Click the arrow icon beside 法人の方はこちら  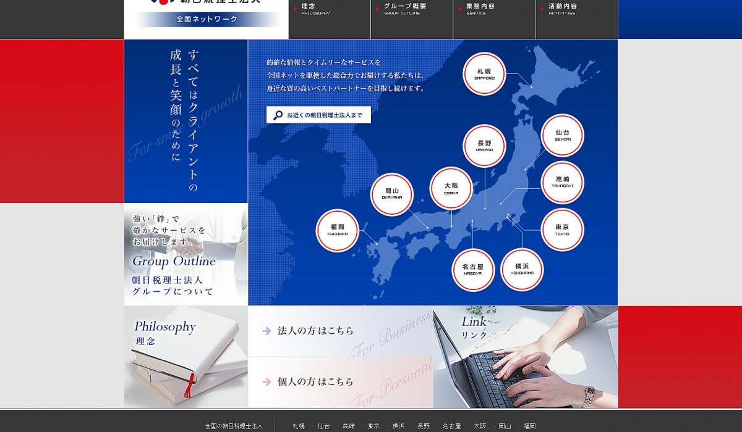click(x=267, y=331)
